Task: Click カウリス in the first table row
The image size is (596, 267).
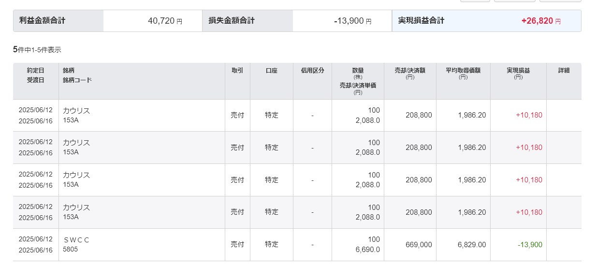Action: pyautogui.click(x=76, y=111)
